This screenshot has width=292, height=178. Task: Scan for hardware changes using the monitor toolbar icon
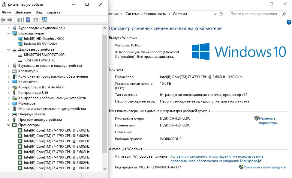[45, 19]
